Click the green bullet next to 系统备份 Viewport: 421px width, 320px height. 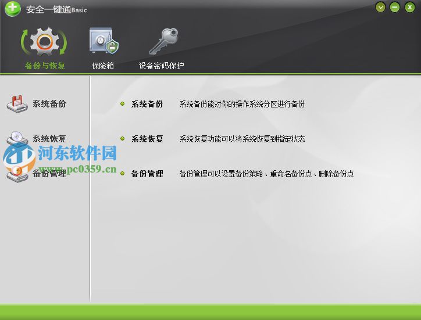click(123, 103)
